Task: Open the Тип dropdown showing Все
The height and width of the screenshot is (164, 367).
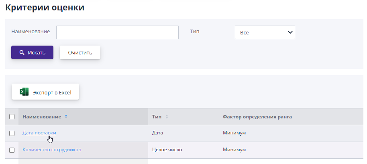Action: [x=265, y=33]
